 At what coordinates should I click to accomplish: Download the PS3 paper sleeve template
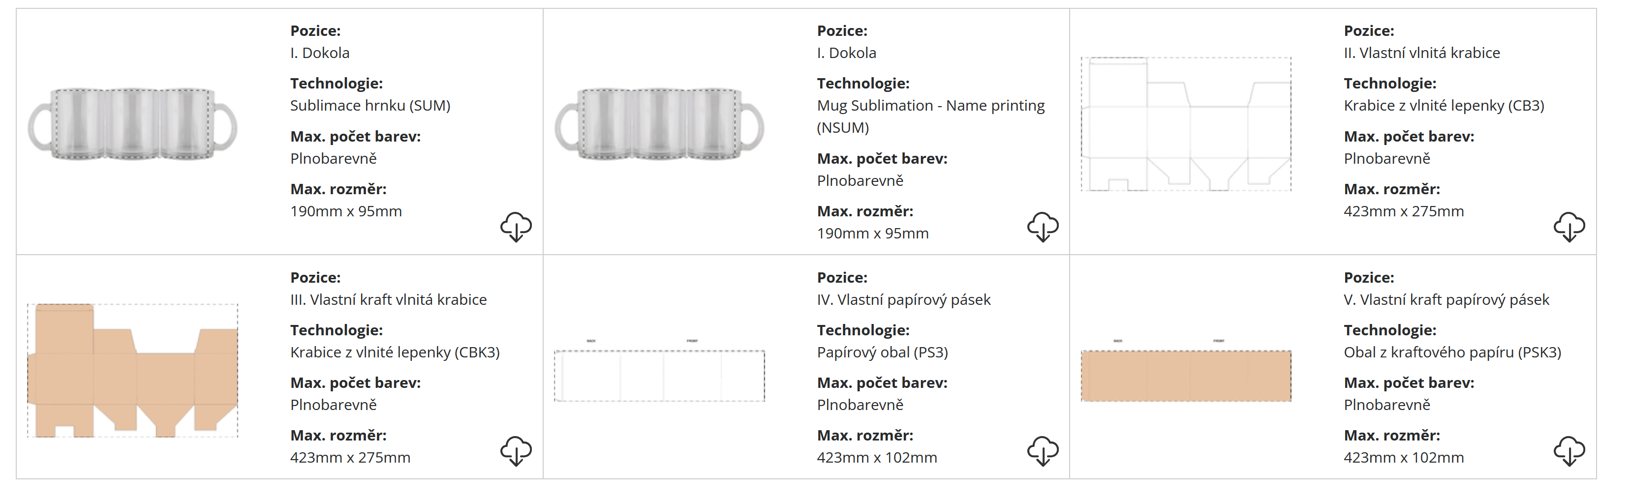point(1042,450)
